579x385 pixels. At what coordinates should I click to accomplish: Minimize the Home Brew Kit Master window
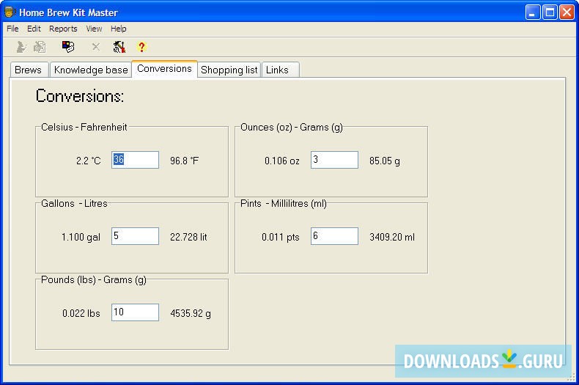coord(533,12)
